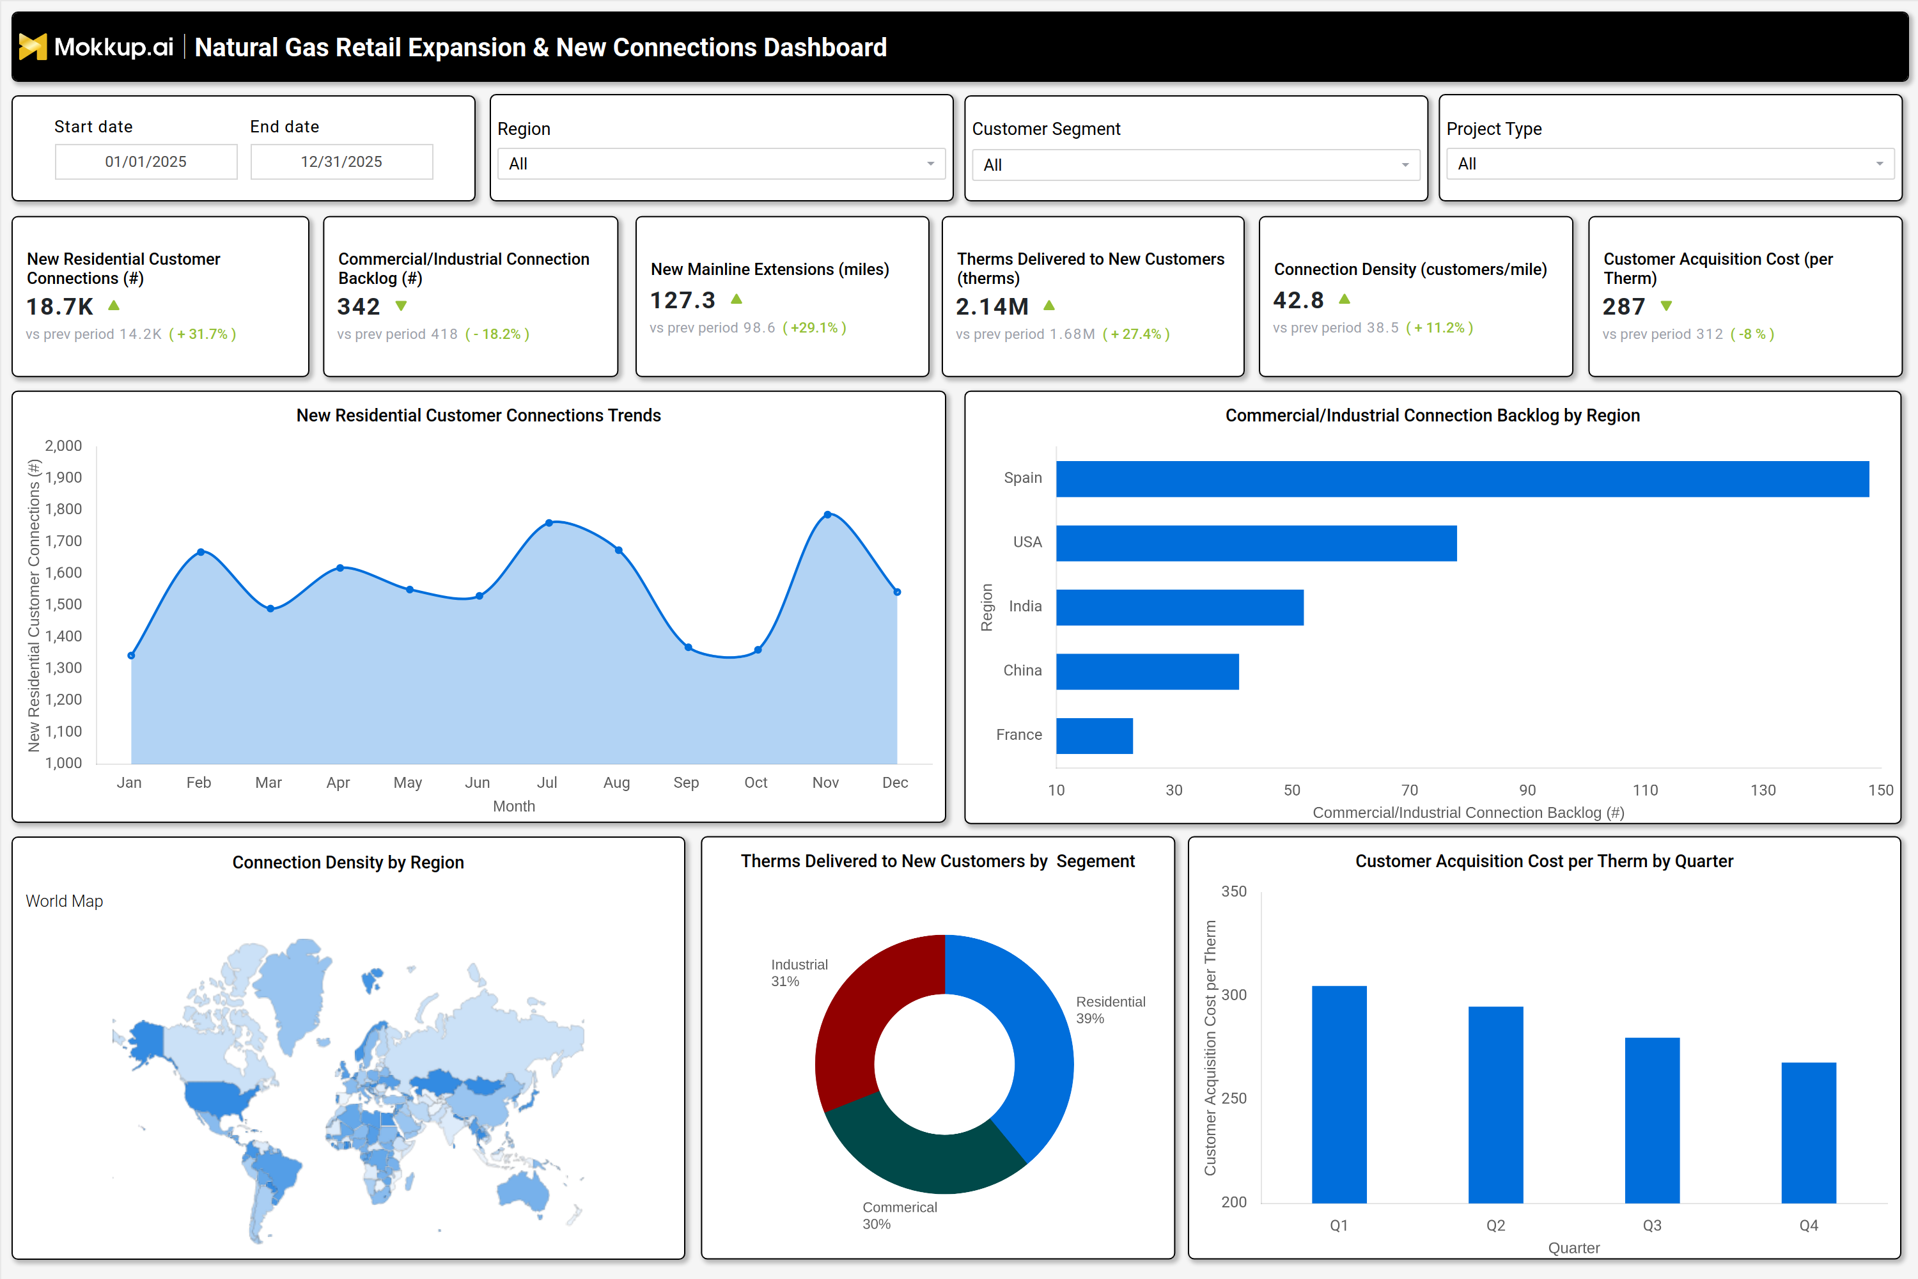Open the Region dropdown
The height and width of the screenshot is (1279, 1918).
pos(721,164)
